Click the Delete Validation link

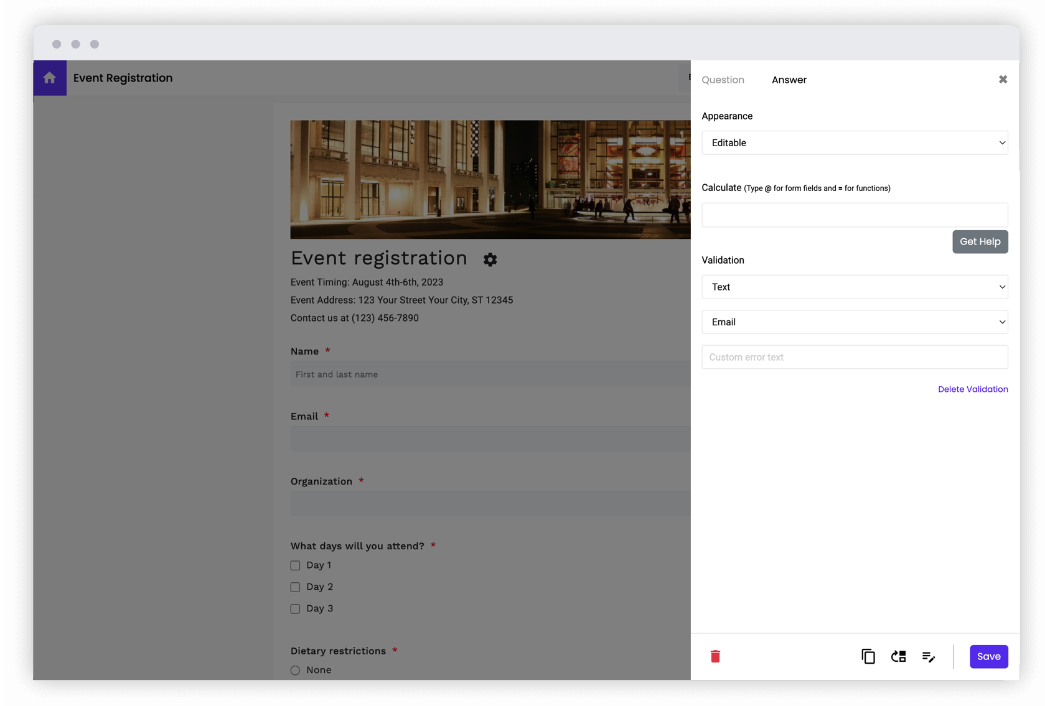(x=973, y=389)
